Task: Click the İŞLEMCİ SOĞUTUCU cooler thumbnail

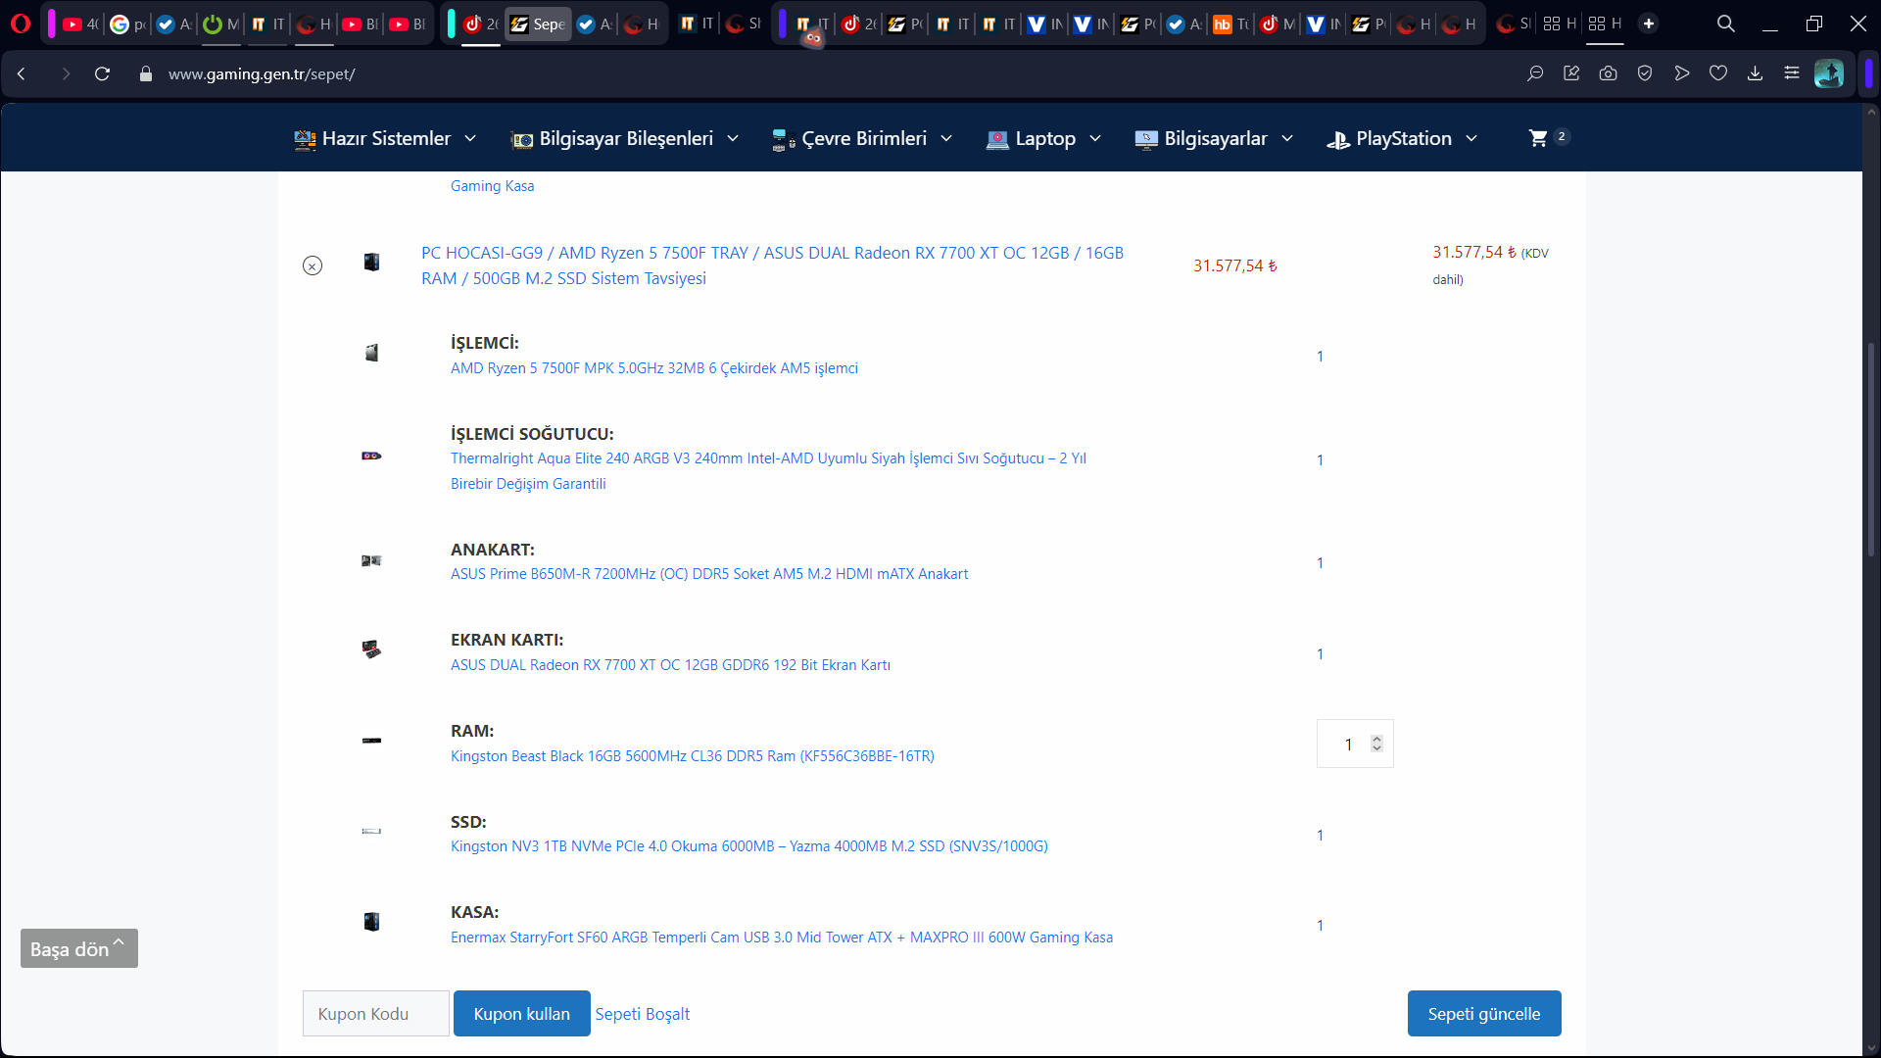Action: pyautogui.click(x=371, y=456)
